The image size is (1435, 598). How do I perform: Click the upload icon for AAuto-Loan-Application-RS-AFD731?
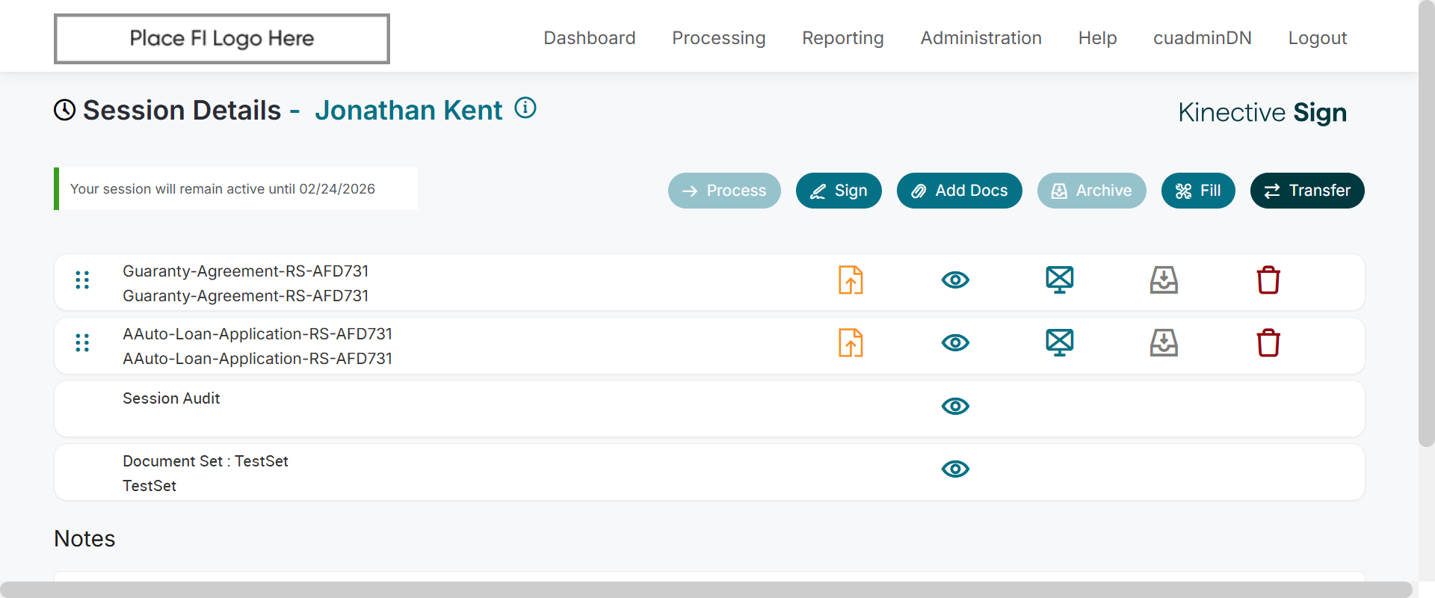[x=851, y=343]
